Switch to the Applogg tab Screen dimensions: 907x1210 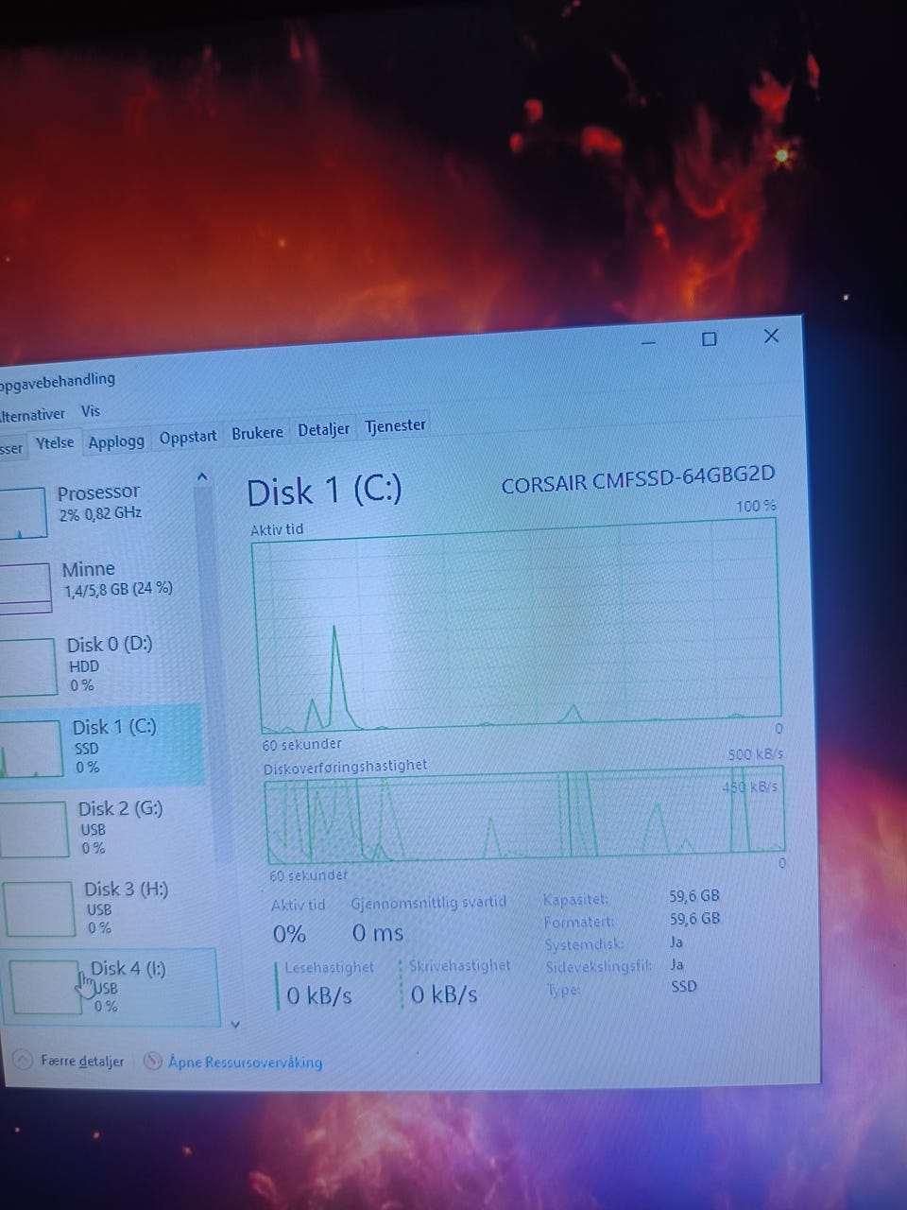(x=116, y=441)
